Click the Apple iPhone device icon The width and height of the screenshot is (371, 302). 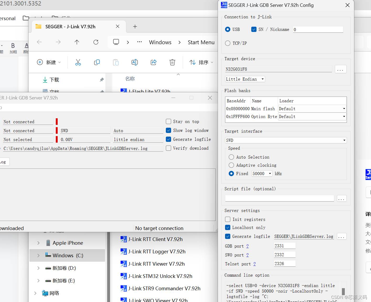pos(48,243)
